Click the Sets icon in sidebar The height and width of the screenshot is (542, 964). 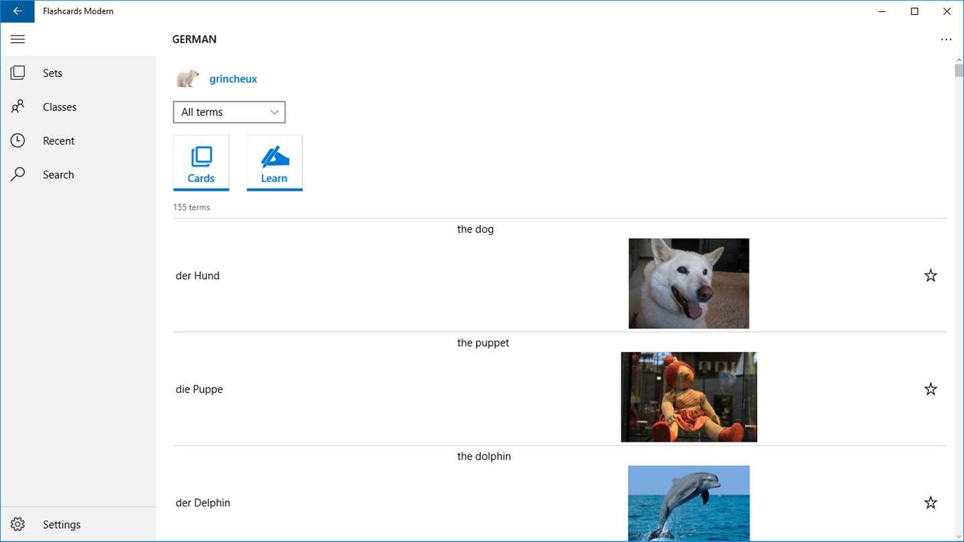click(18, 73)
